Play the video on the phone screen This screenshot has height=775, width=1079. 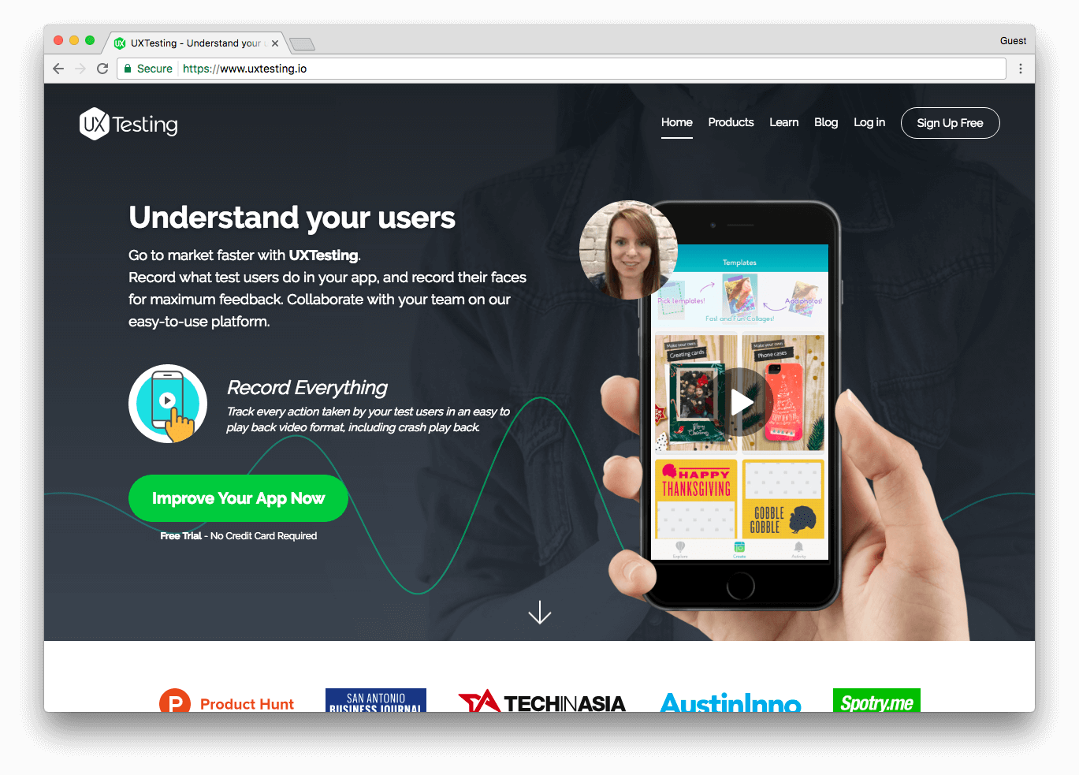point(741,402)
